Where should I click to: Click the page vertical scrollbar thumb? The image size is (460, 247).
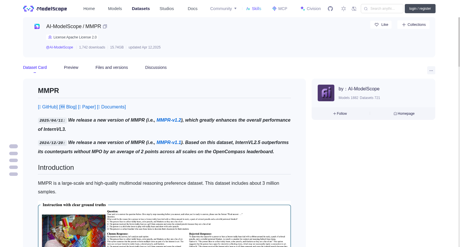[x=459, y=42]
